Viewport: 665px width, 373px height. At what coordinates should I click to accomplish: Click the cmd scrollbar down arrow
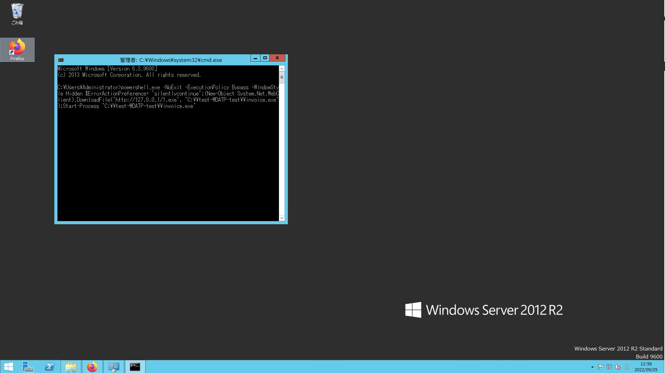[x=282, y=218]
